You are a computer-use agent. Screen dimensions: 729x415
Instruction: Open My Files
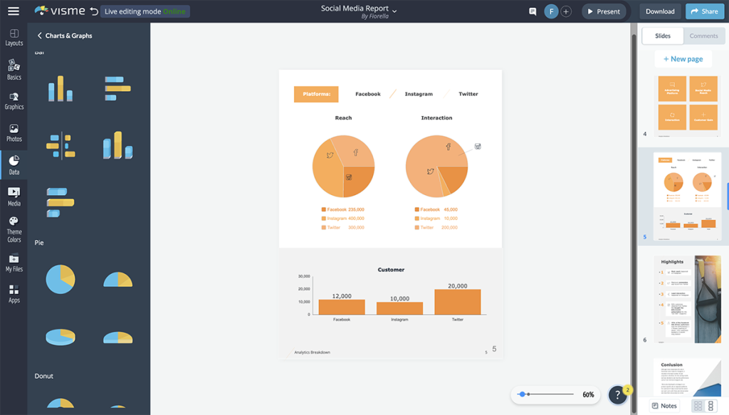click(14, 264)
